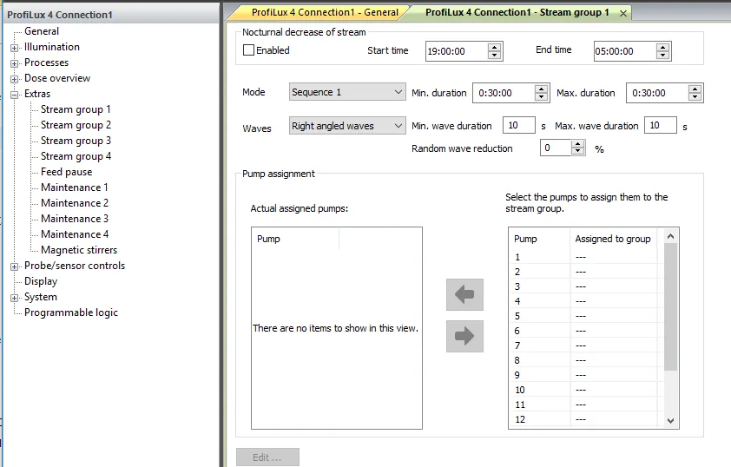Screen dimensions: 731x467
Task: Select Stream group 3 in the tree
Action: (x=76, y=141)
